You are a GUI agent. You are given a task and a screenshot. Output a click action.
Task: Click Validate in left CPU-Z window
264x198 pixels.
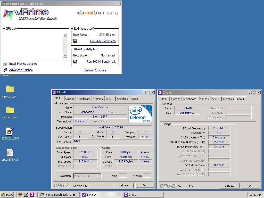point(123,185)
